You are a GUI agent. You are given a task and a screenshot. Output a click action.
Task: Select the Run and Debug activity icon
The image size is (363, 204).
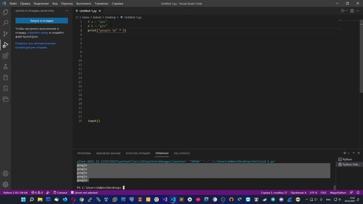(5, 45)
